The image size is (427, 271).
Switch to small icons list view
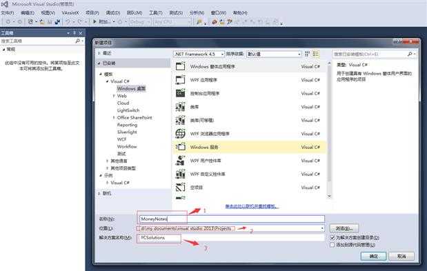[x=316, y=54]
